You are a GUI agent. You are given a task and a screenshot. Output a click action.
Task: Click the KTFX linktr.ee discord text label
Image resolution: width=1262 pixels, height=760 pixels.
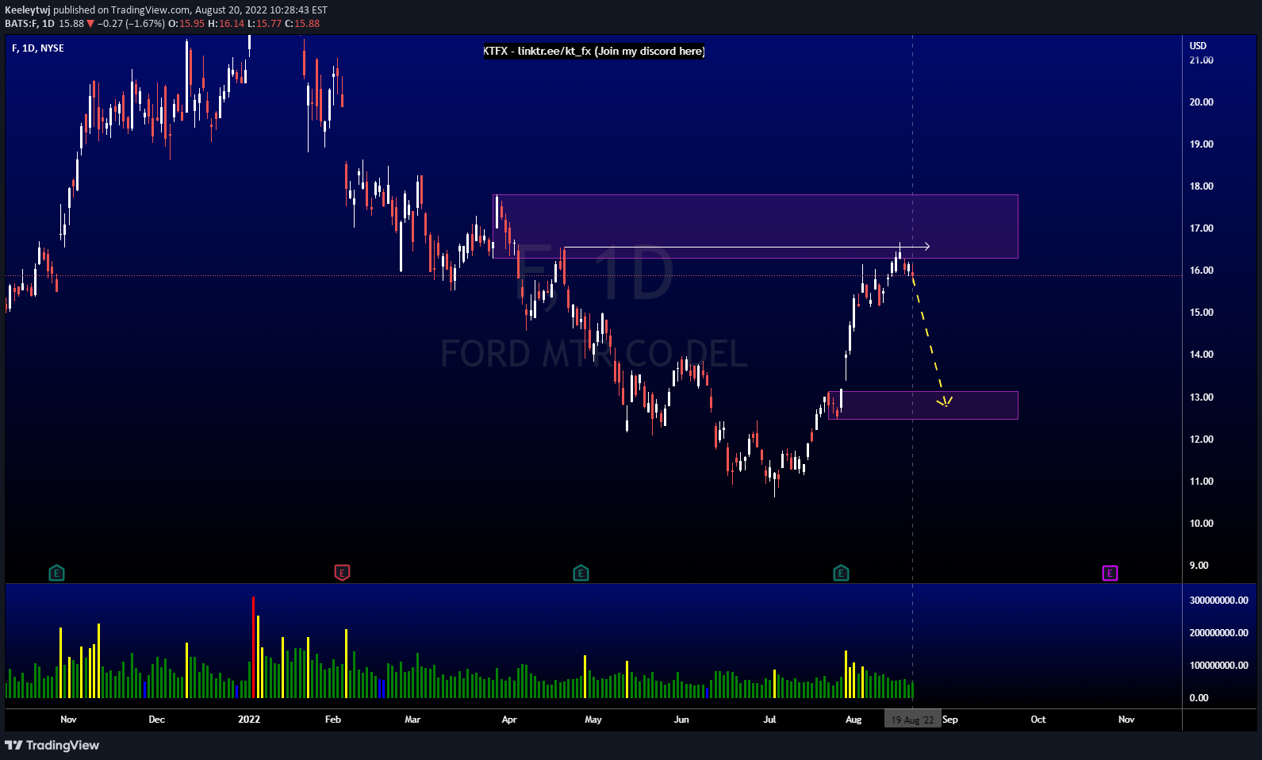tap(593, 51)
